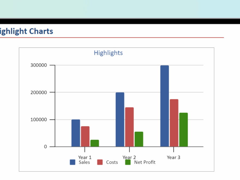This screenshot has width=240, height=180.
Task: Click the Year 1 Costs bar
Action: click(85, 136)
